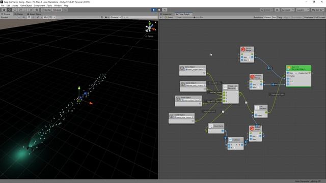Toggle 2D view mode in Scene toolbar
The height and width of the screenshot is (183, 326).
coord(23,17)
